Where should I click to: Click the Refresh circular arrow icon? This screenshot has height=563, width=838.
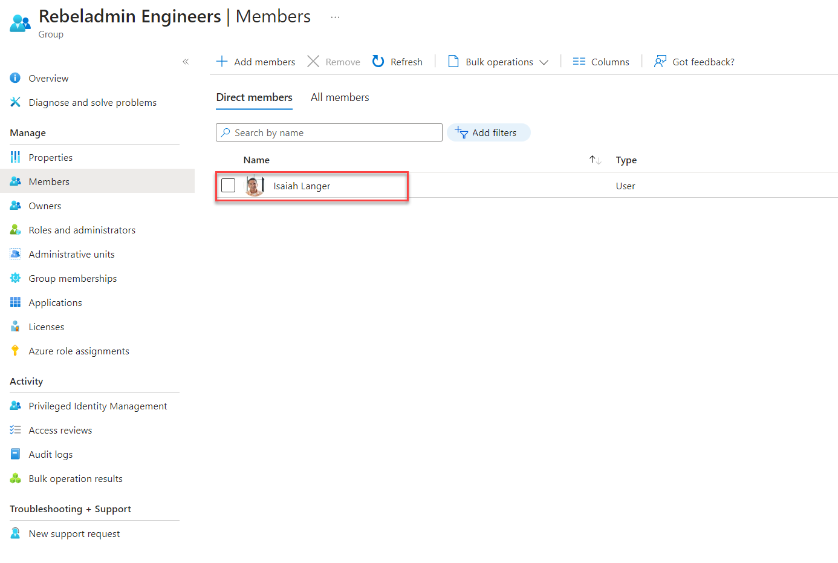pyautogui.click(x=378, y=62)
